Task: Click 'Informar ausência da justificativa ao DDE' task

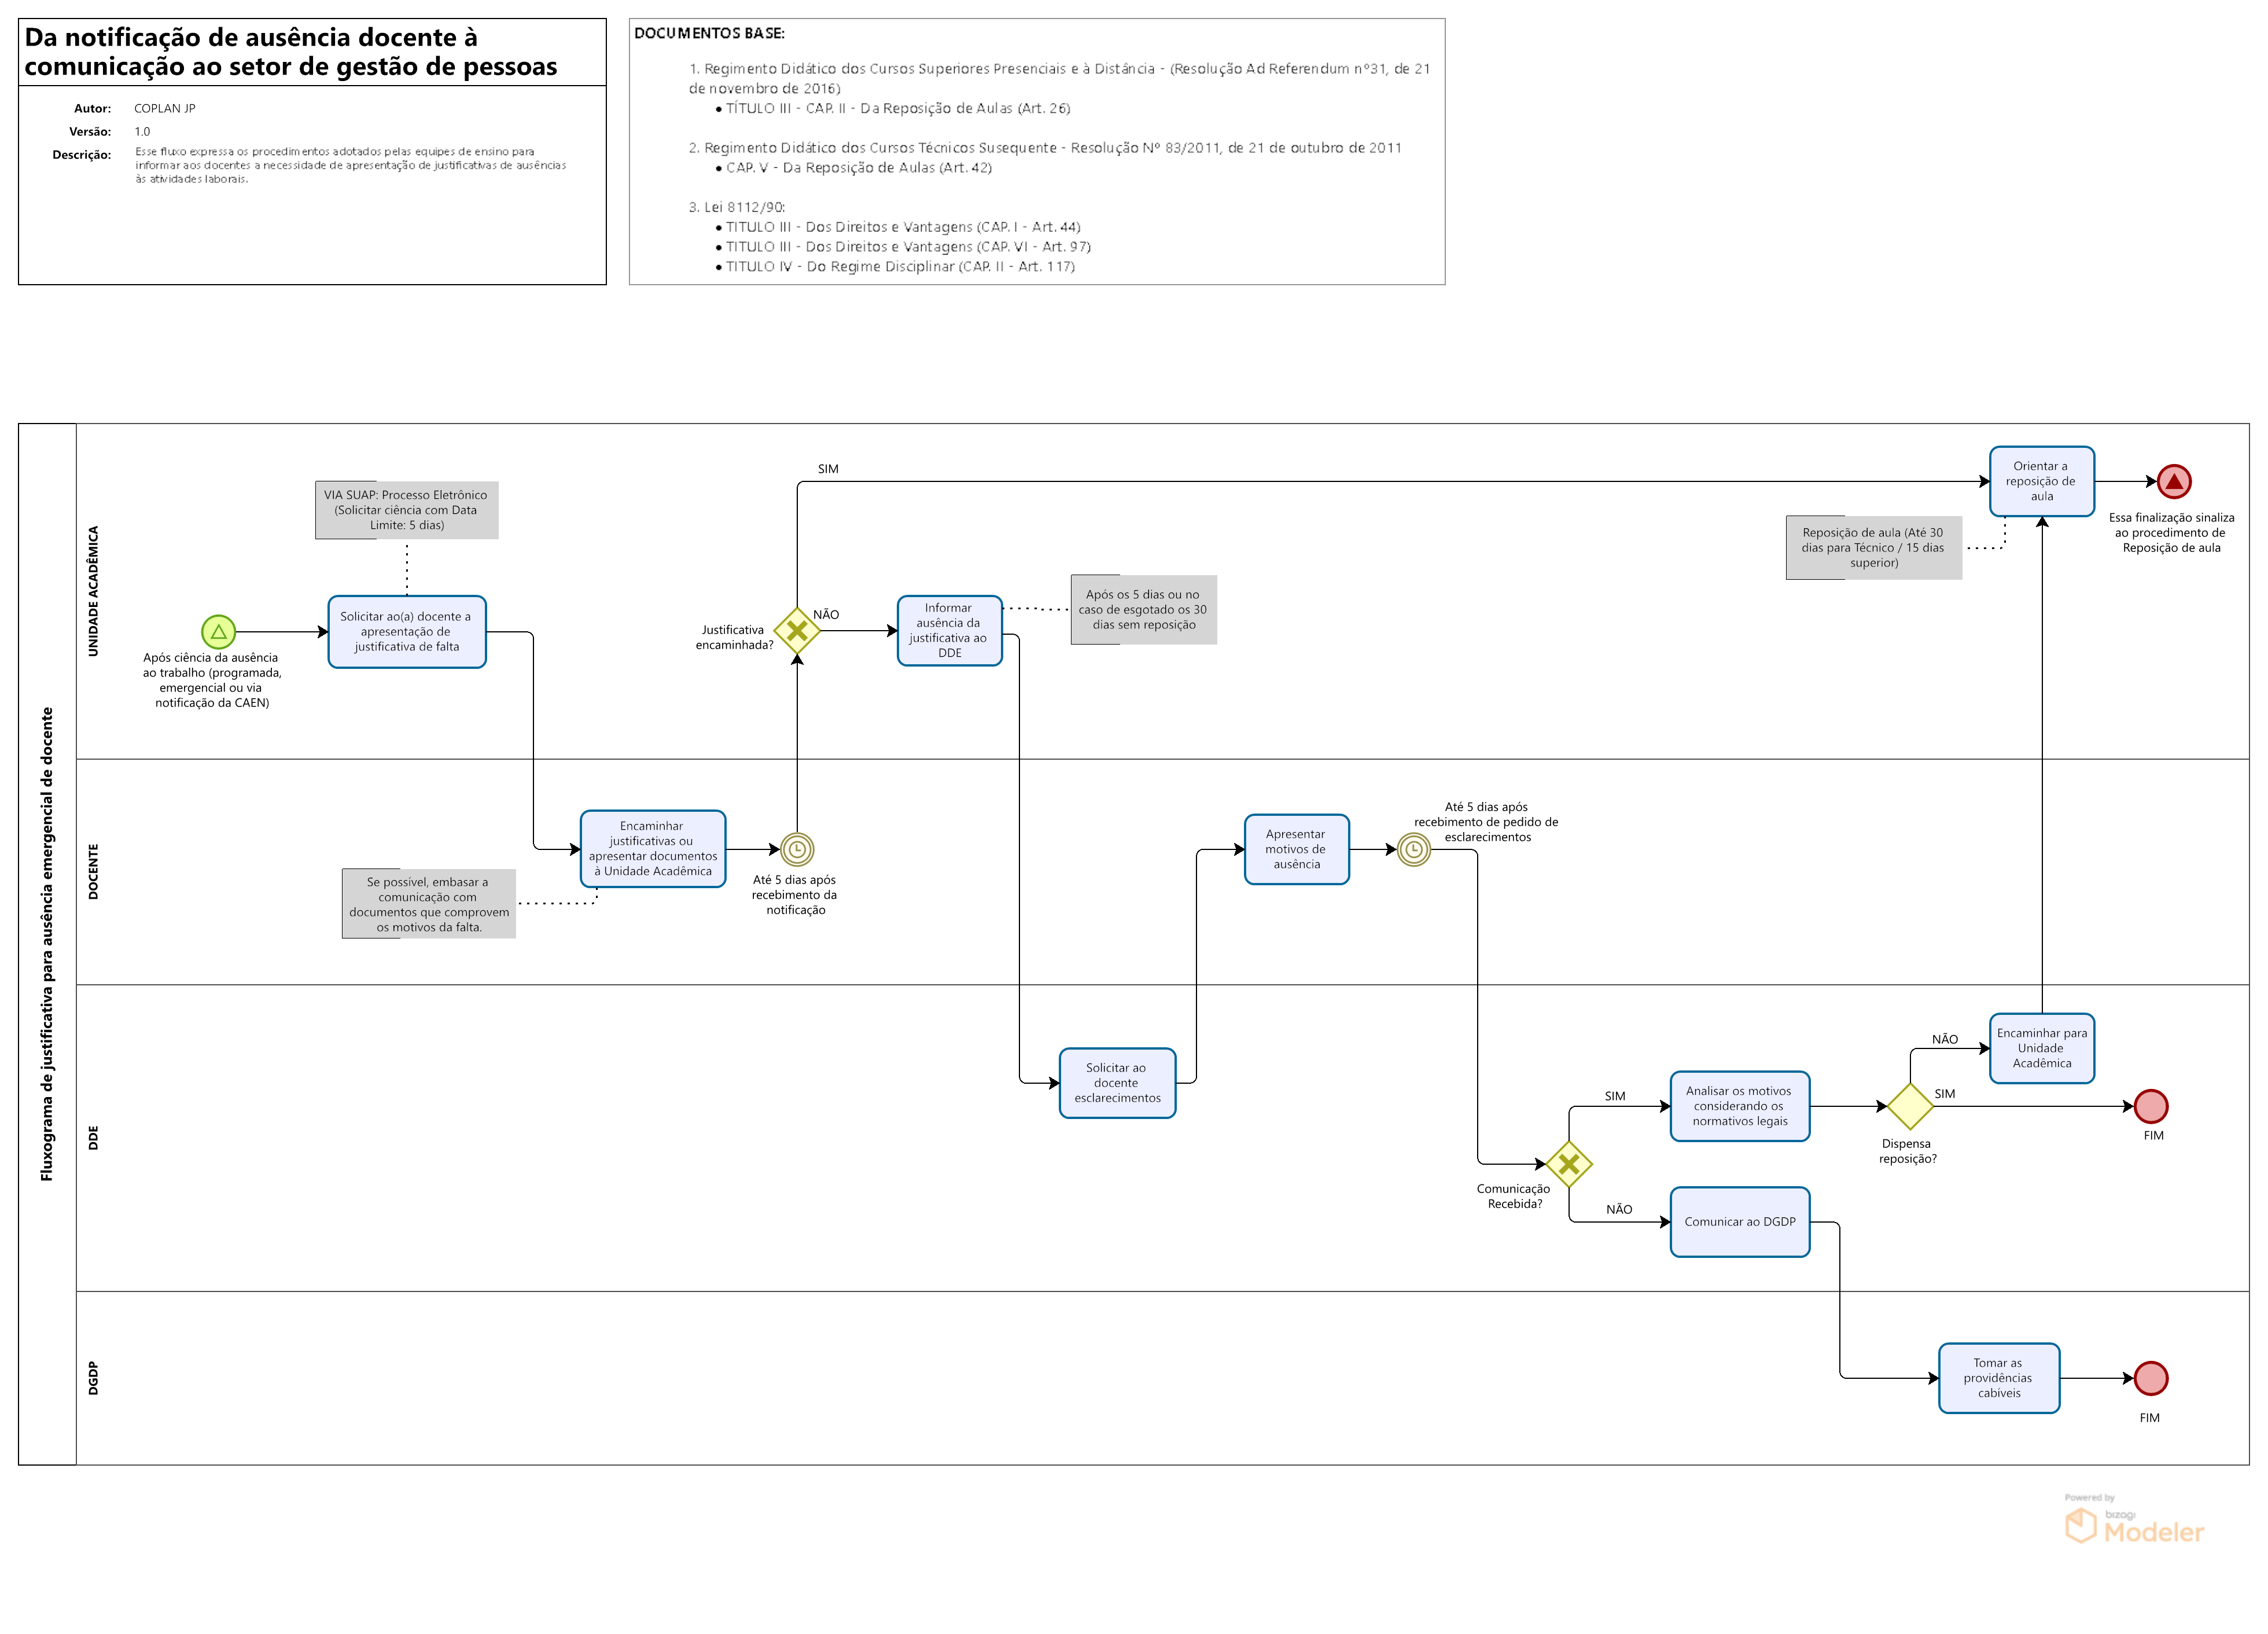Action: click(949, 631)
